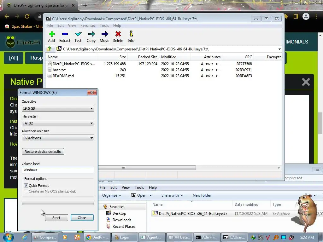Expand 7-Zip address path dropdown
Viewport: 323px width, 242px height.
pos(279,49)
